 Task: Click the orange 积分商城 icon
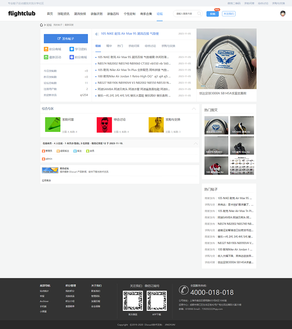(x=46, y=49)
